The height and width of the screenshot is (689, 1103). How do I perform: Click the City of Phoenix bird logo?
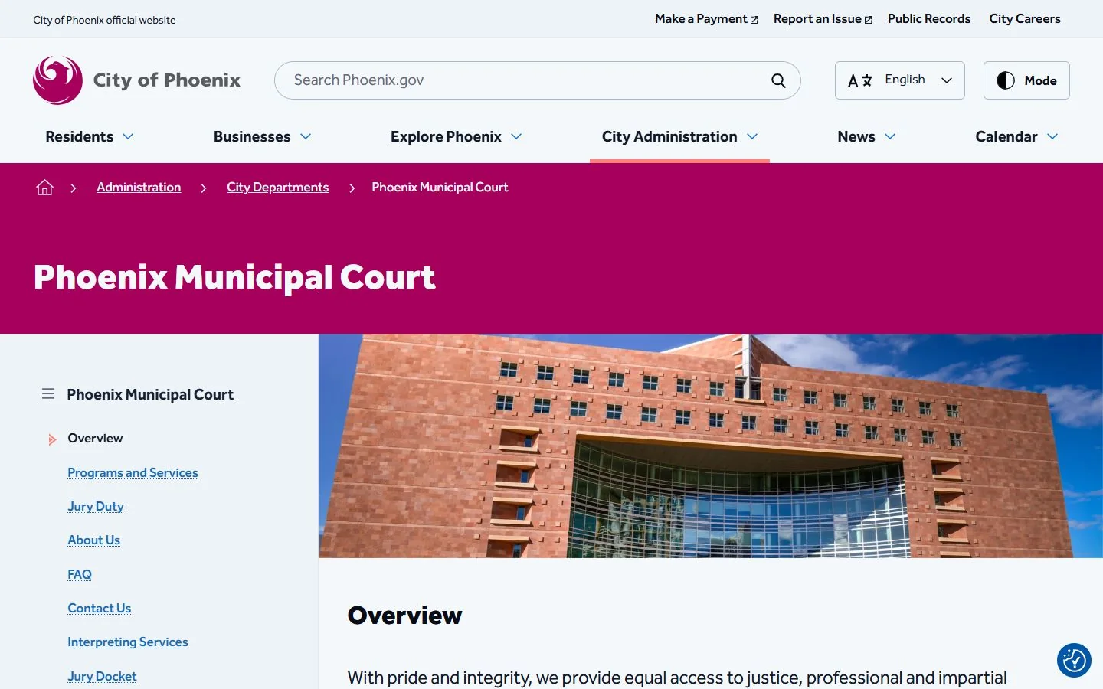coord(57,80)
